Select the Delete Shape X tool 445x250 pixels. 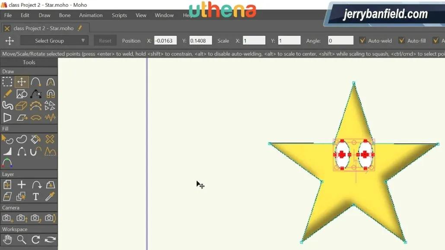(x=50, y=139)
